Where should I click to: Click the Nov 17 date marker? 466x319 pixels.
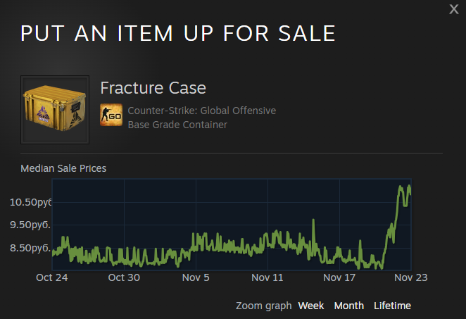pyautogui.click(x=339, y=277)
